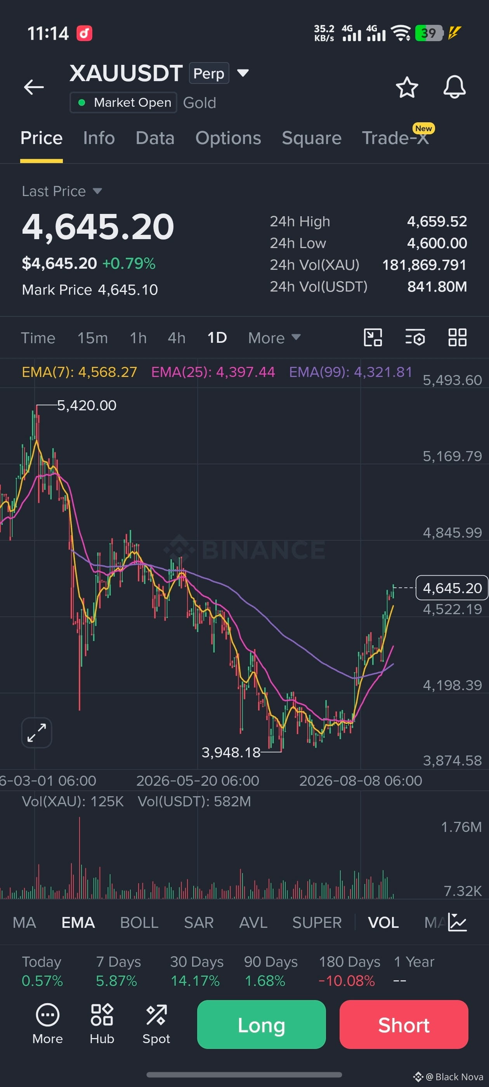Select the 15m chart interval
The image size is (489, 1087).
pyautogui.click(x=92, y=338)
